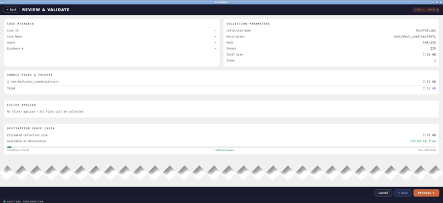Click the Destination Space Check header
Image resolution: width=443 pixels, height=203 pixels.
pyautogui.click(x=31, y=128)
